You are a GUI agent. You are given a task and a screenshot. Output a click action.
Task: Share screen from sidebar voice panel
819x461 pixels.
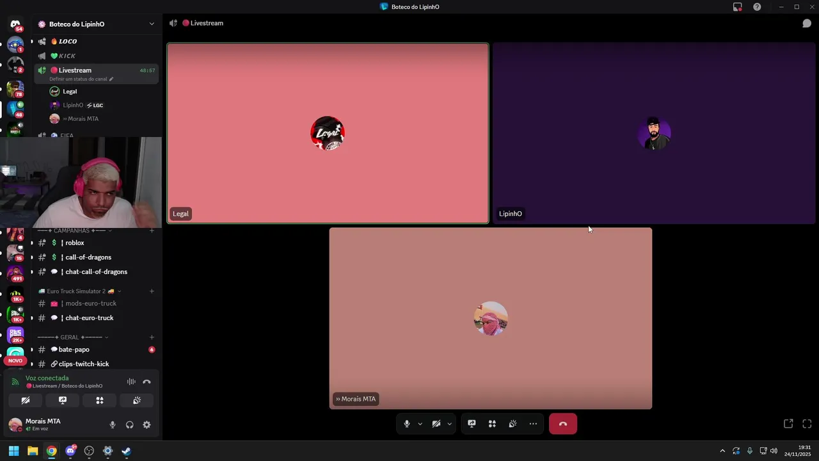tap(63, 400)
